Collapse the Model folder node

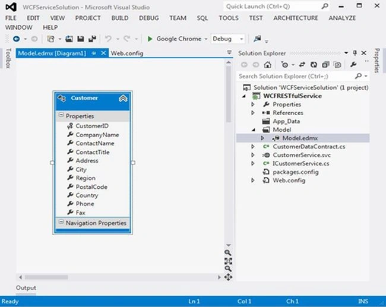pyautogui.click(x=254, y=130)
